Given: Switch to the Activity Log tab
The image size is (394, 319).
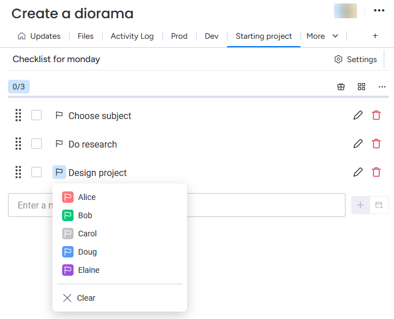Looking at the screenshot, I should 132,36.
